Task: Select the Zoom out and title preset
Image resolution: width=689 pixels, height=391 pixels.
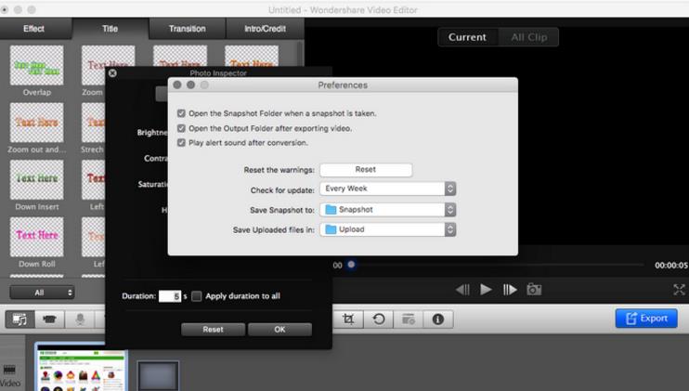Action: [x=37, y=123]
